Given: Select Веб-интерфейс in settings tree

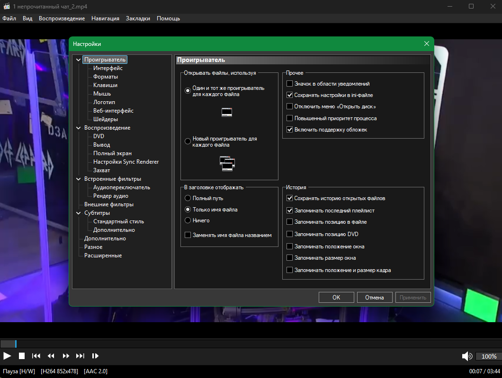Looking at the screenshot, I should 113,111.
